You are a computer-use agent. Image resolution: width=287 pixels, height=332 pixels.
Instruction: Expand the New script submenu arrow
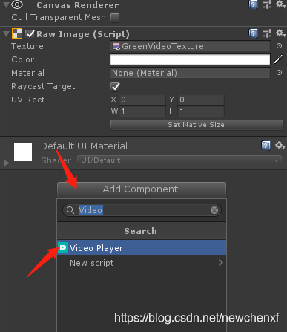coord(221,263)
